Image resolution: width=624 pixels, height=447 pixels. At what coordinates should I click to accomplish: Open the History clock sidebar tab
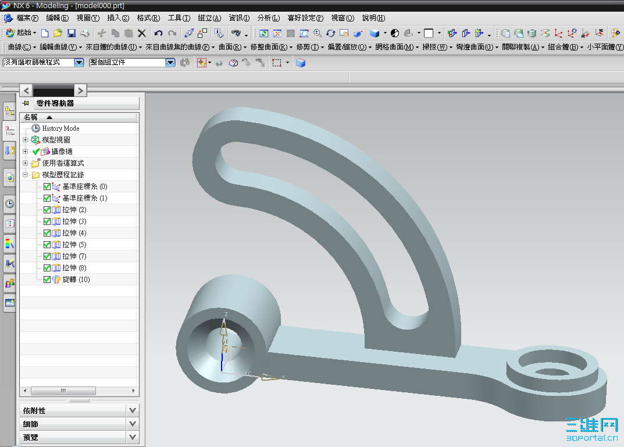tap(9, 204)
